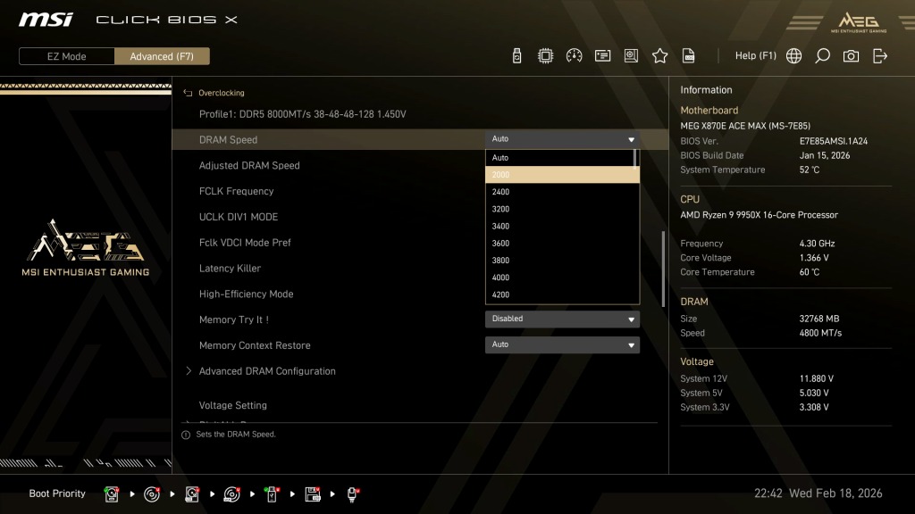Select the Memory Context Restore label

click(255, 345)
